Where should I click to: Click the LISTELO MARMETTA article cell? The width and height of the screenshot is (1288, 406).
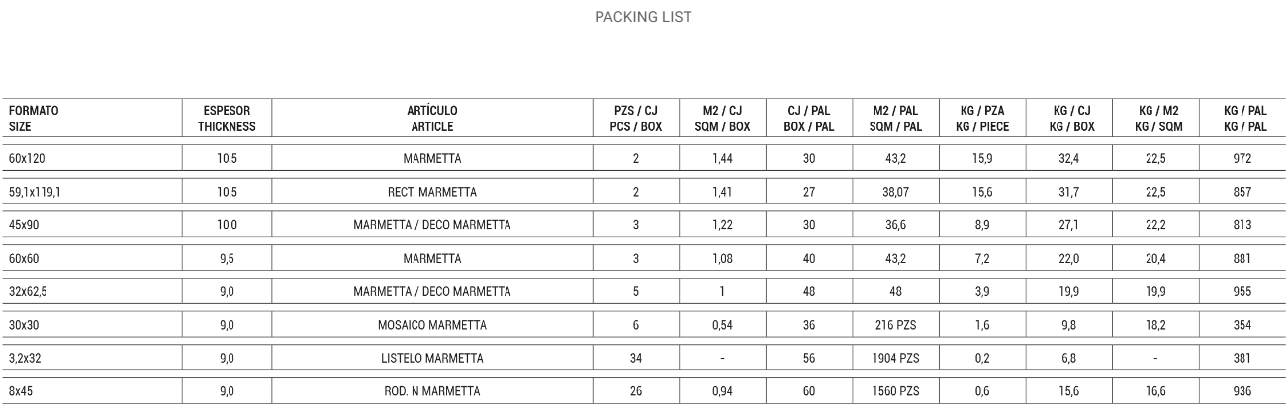[x=432, y=359]
